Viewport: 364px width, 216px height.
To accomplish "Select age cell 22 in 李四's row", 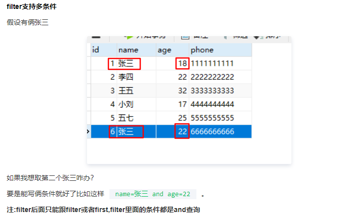I will (173, 77).
